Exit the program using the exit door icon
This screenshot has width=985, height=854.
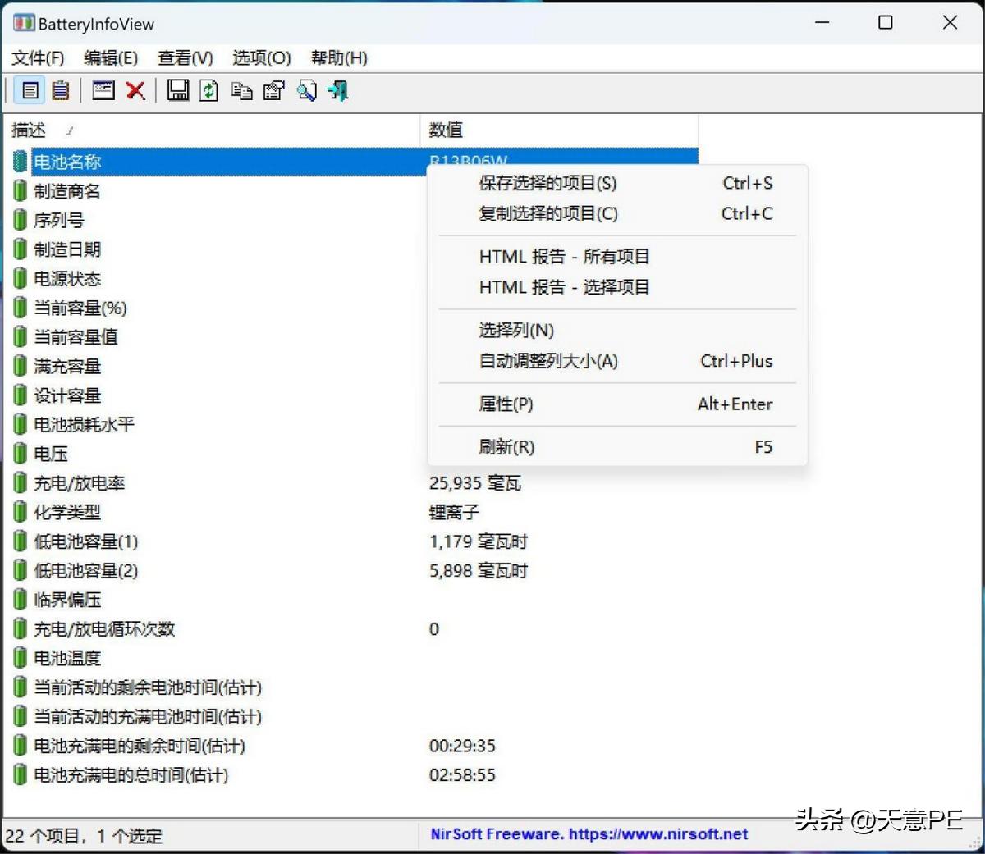tap(337, 90)
